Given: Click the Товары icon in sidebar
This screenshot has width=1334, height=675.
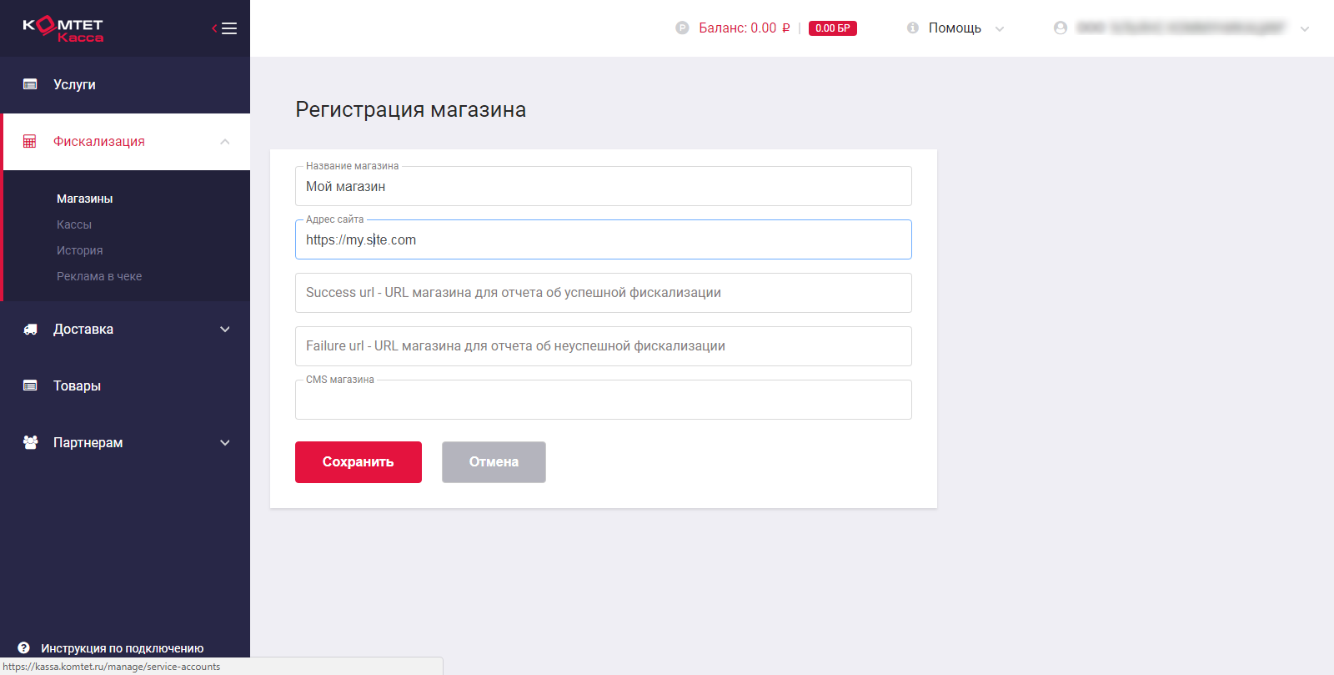Looking at the screenshot, I should click(30, 385).
